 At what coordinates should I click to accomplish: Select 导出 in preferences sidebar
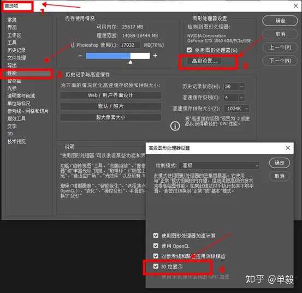[x=12, y=65]
